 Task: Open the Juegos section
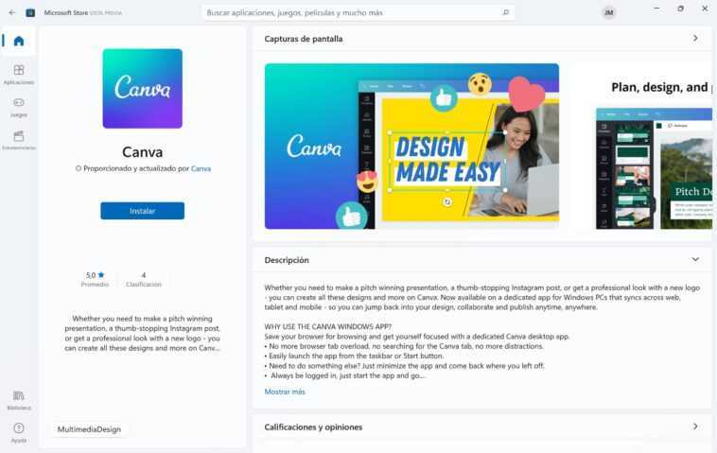(19, 108)
